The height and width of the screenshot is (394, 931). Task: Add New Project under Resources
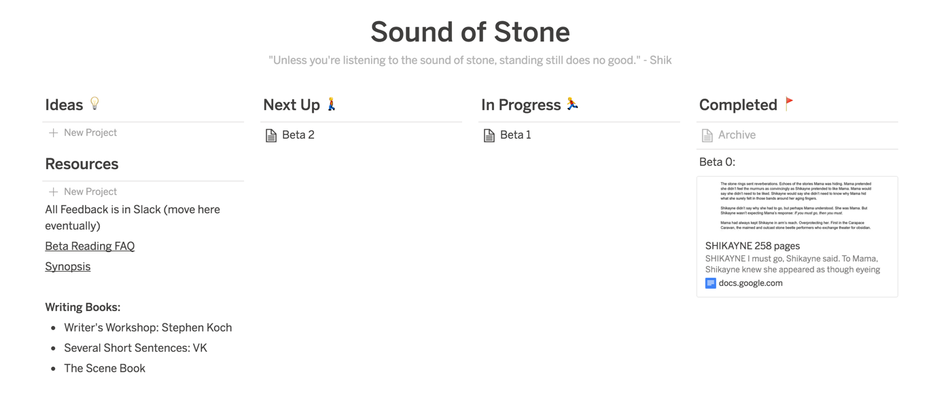pyautogui.click(x=90, y=192)
